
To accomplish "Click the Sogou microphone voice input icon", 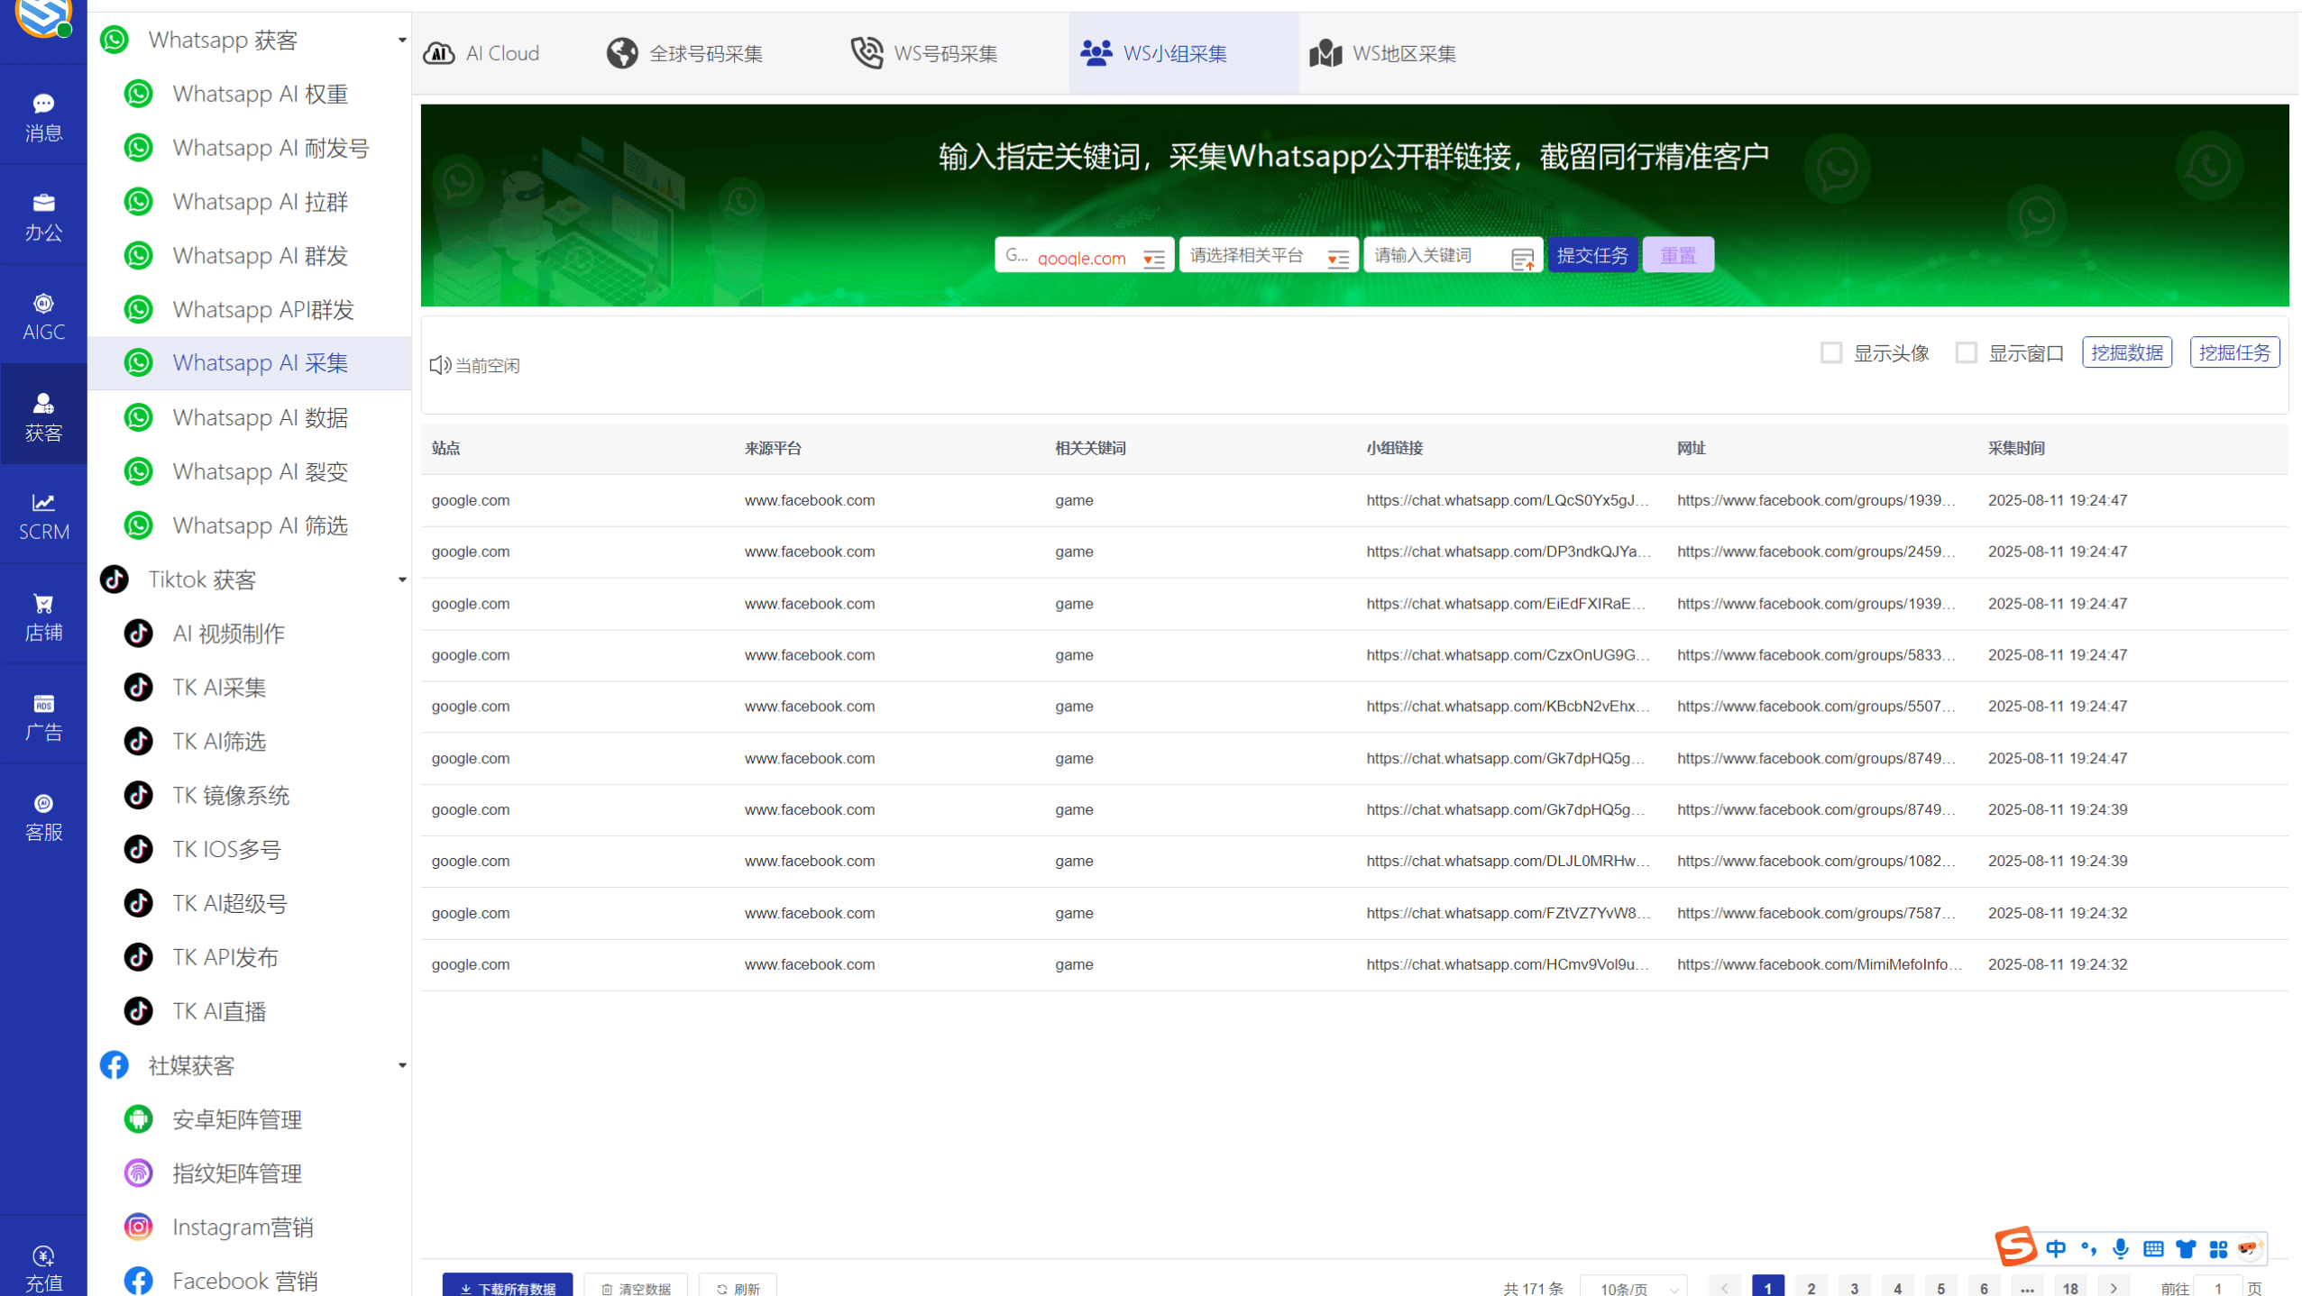I will click(x=2121, y=1248).
